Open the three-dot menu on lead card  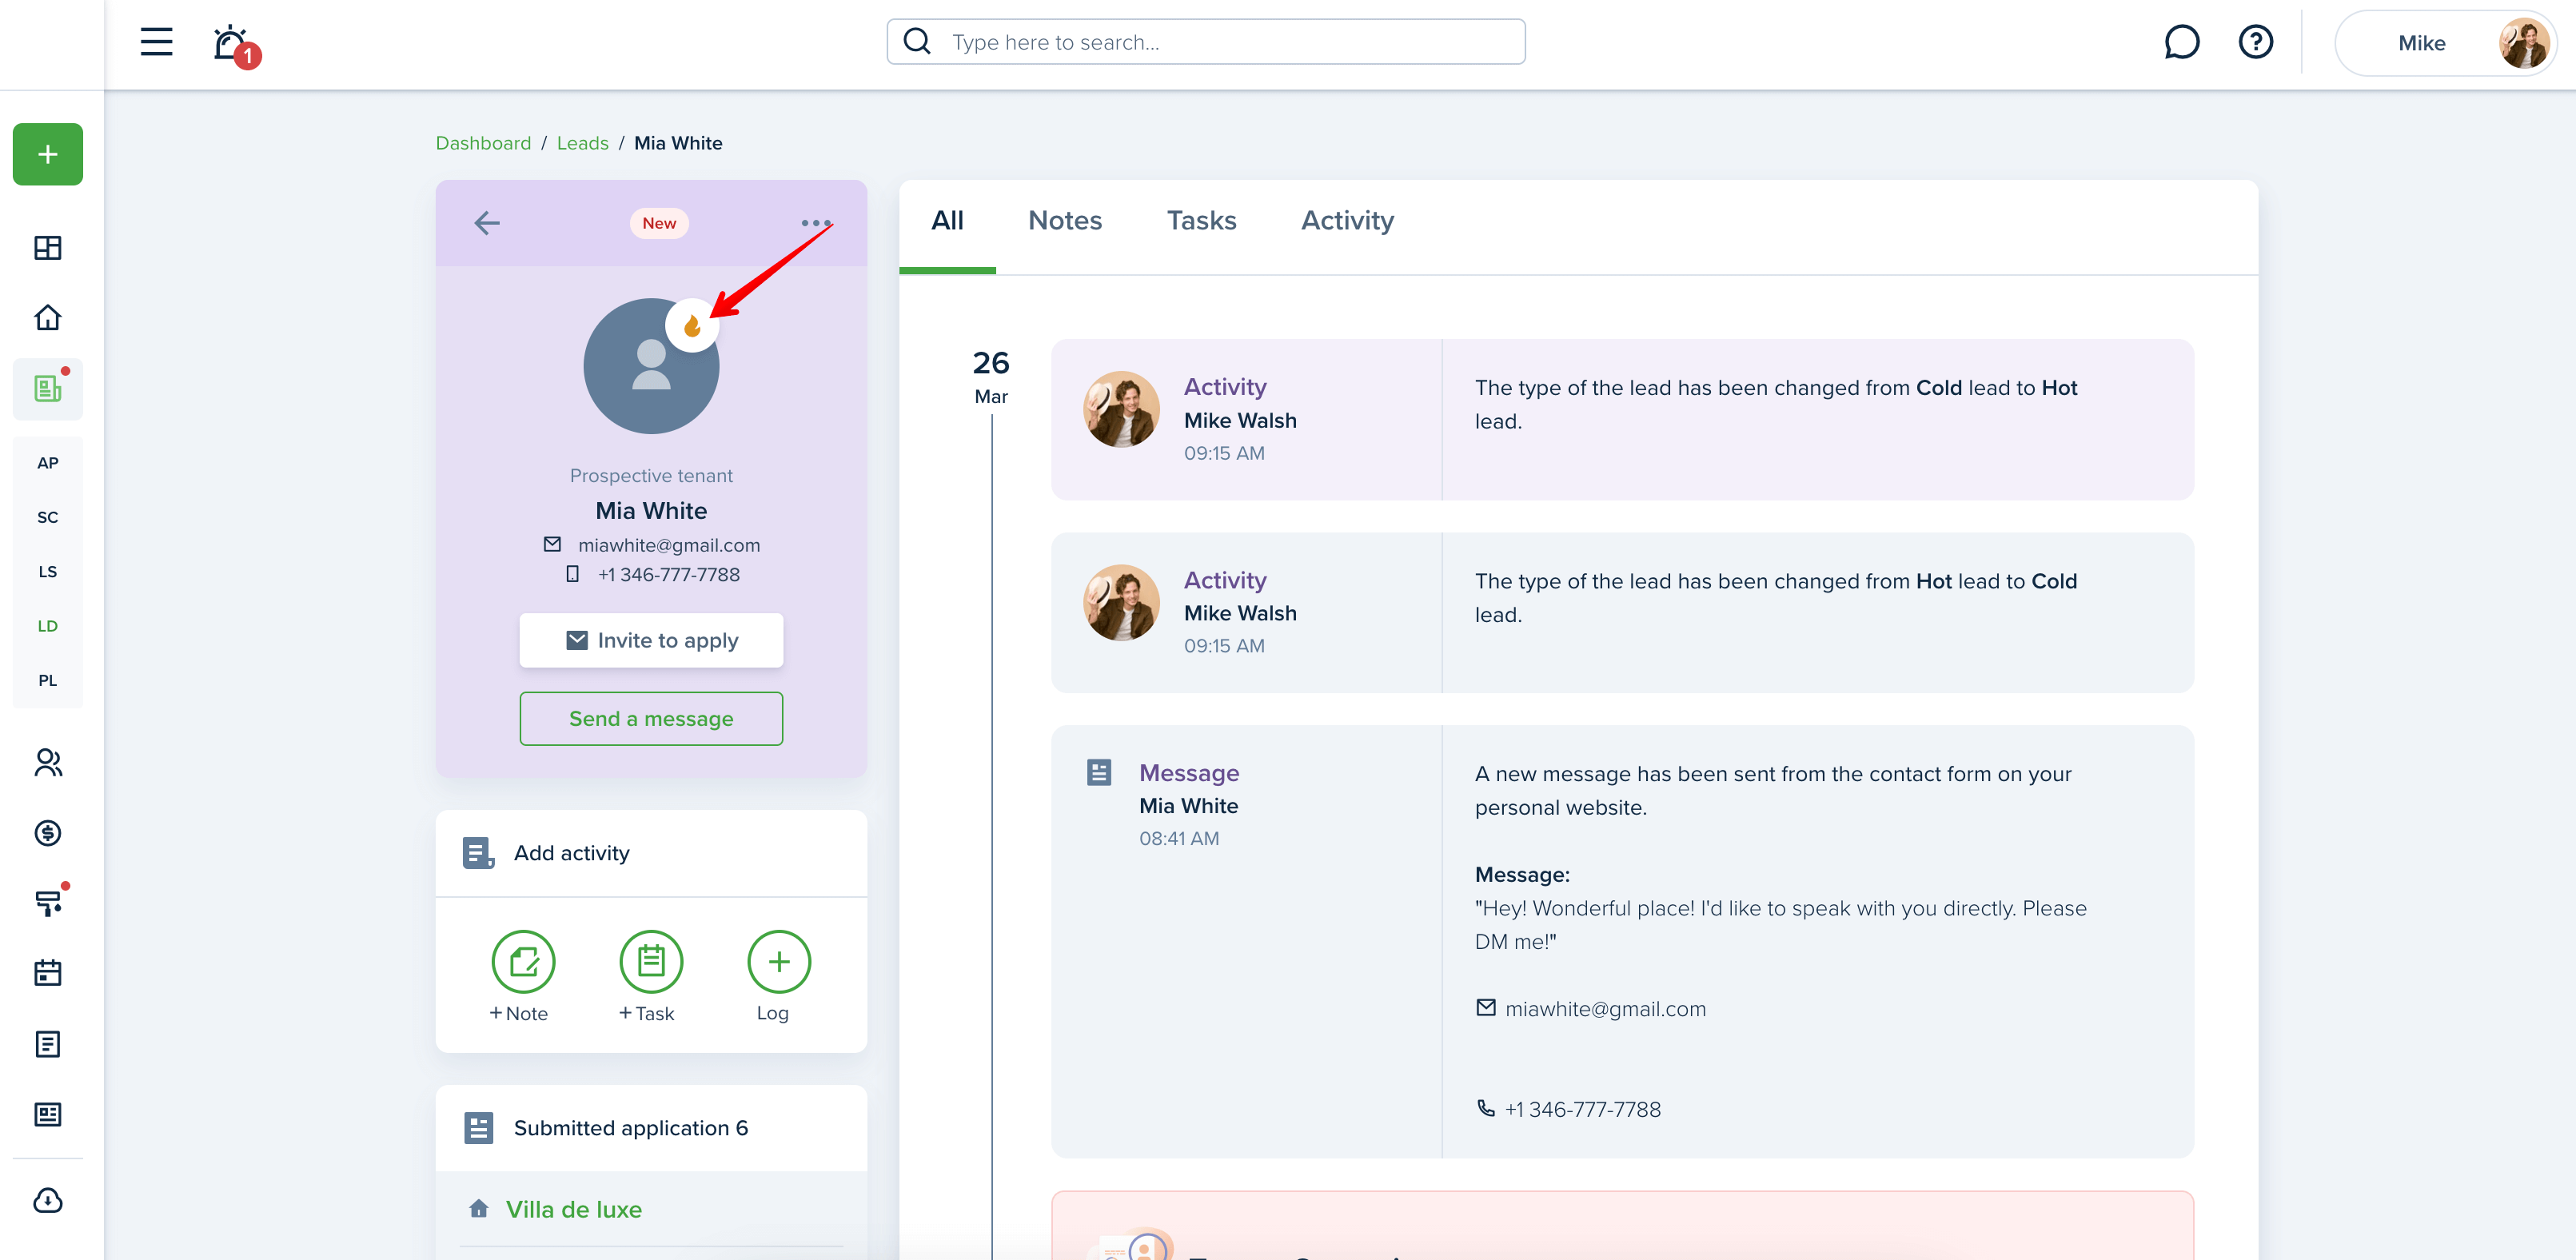coord(816,223)
